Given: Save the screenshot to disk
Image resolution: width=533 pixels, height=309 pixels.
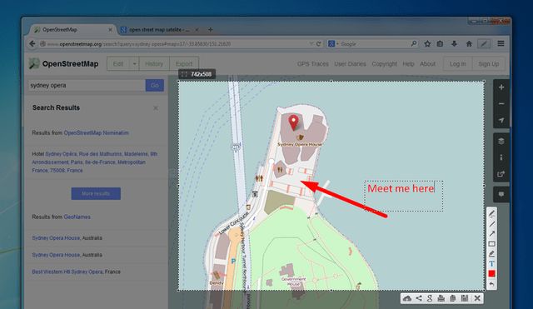Looking at the screenshot, I should (x=465, y=298).
